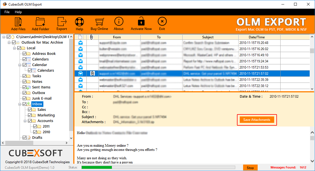
Task: Click the Export toolbar icon
Action: tap(62, 22)
